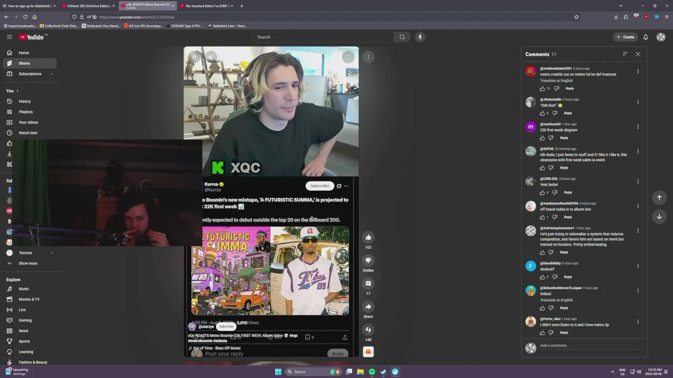This screenshot has height=378, width=673.
Task: Open the sound thumbnail below Remix
Action: [x=368, y=352]
